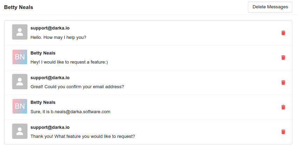The image size is (298, 150).
Task: Click support avatar next to the 'Hello' message
Action: (19, 32)
